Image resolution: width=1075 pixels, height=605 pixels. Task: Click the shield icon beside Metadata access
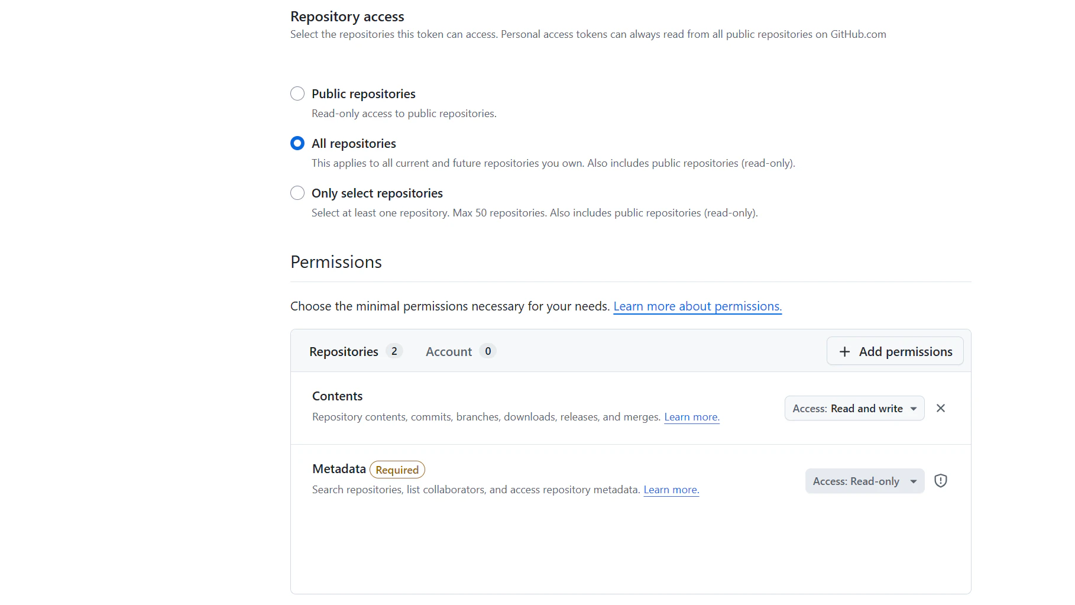tap(941, 481)
